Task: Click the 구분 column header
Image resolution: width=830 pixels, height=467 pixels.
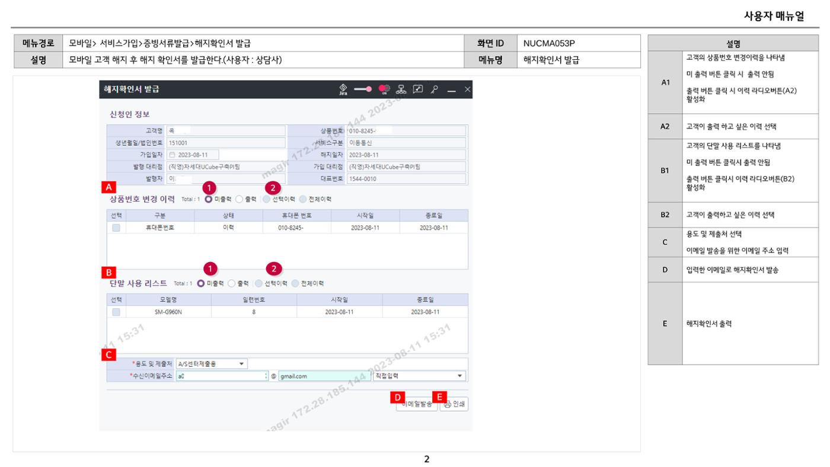Action: (161, 215)
